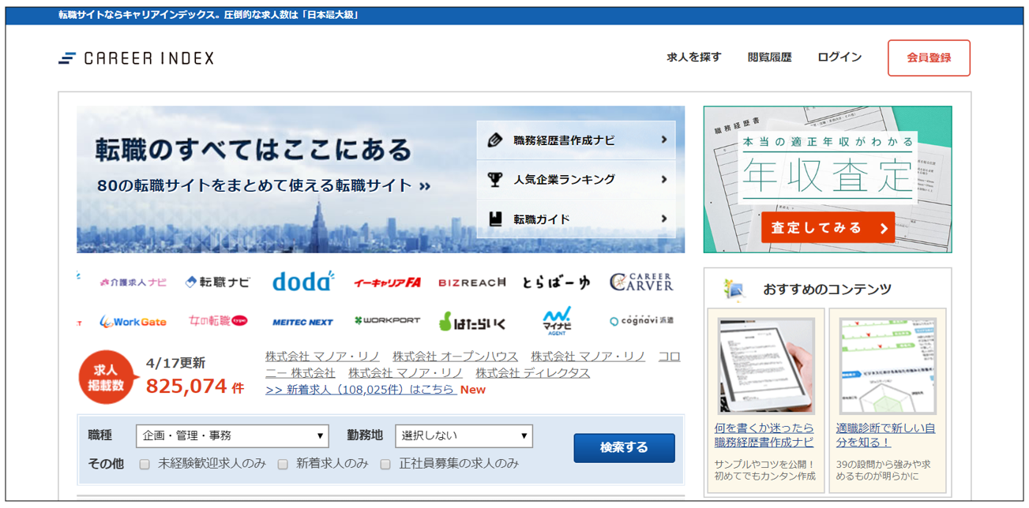This screenshot has height=508, width=1029.
Task: Click the WorkGate logo
Action: coord(133,322)
